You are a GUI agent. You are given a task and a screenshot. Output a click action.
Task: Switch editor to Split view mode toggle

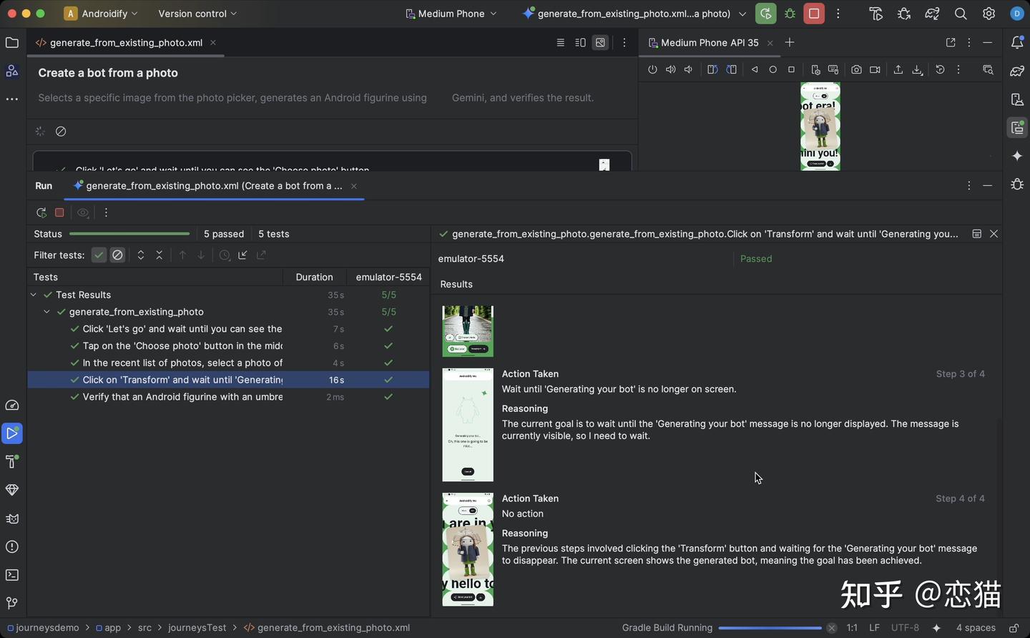(580, 42)
